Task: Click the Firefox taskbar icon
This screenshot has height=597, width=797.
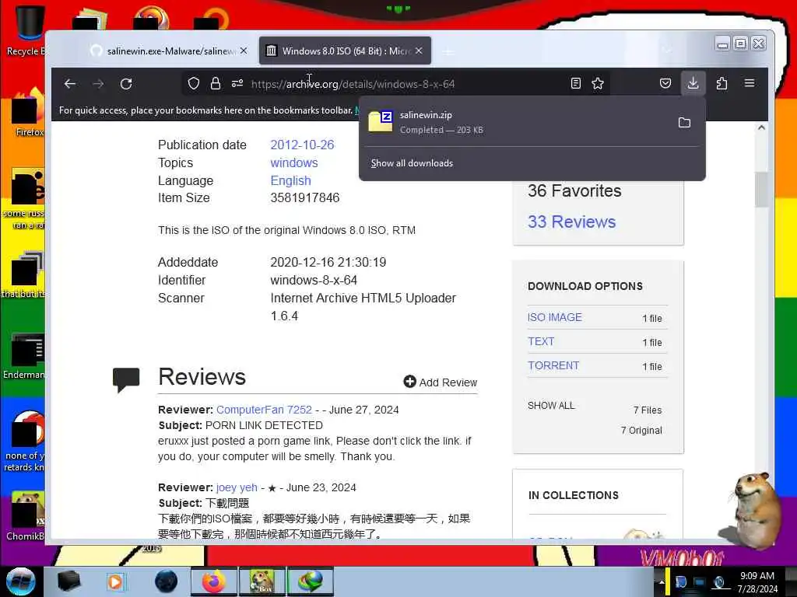Action: pos(214,581)
